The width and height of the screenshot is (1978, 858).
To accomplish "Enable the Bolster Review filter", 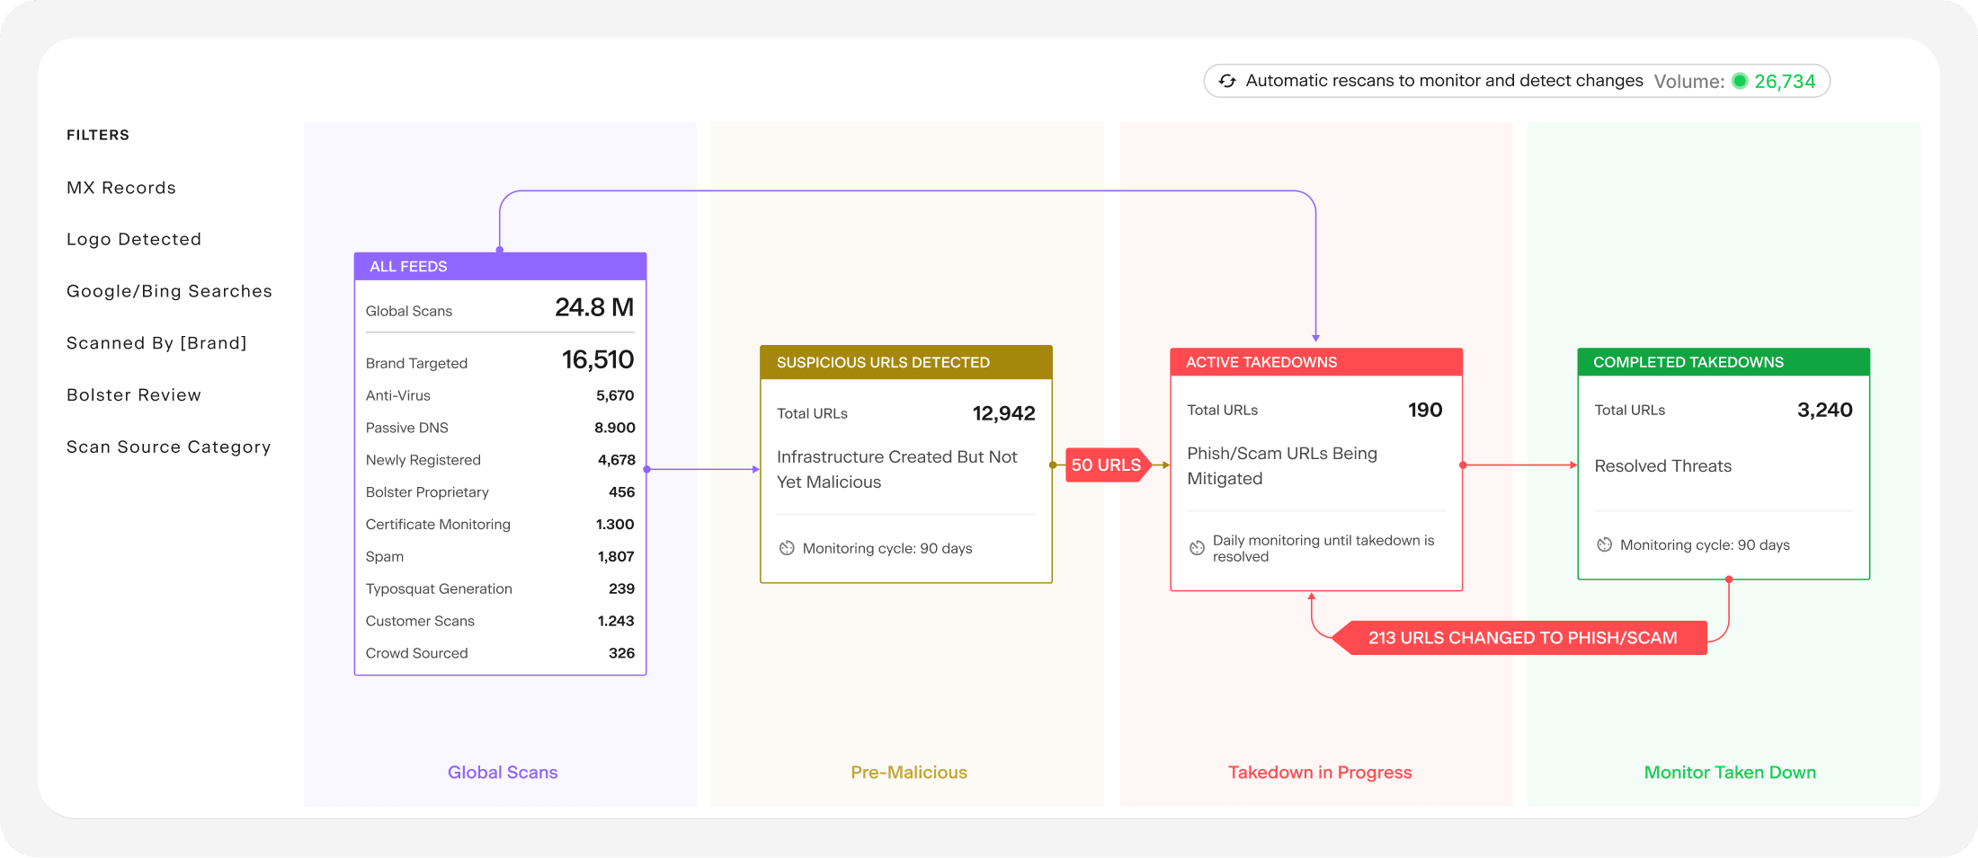I will coord(133,394).
